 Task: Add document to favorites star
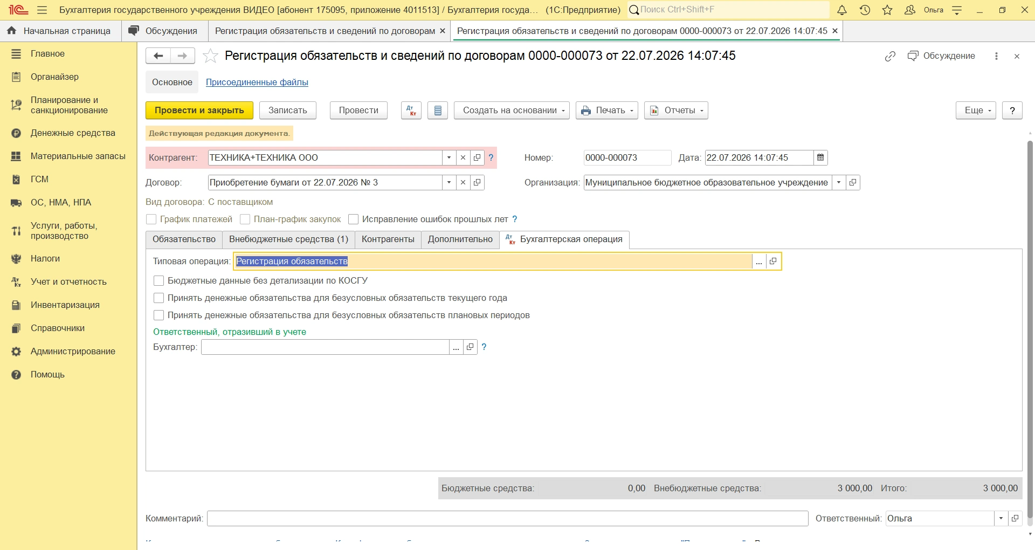point(210,56)
